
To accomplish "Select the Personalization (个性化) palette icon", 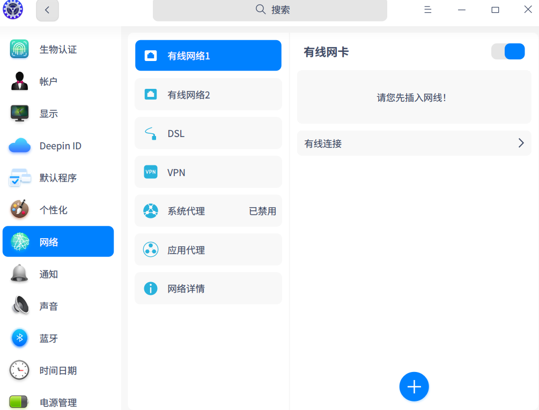I will tap(19, 209).
